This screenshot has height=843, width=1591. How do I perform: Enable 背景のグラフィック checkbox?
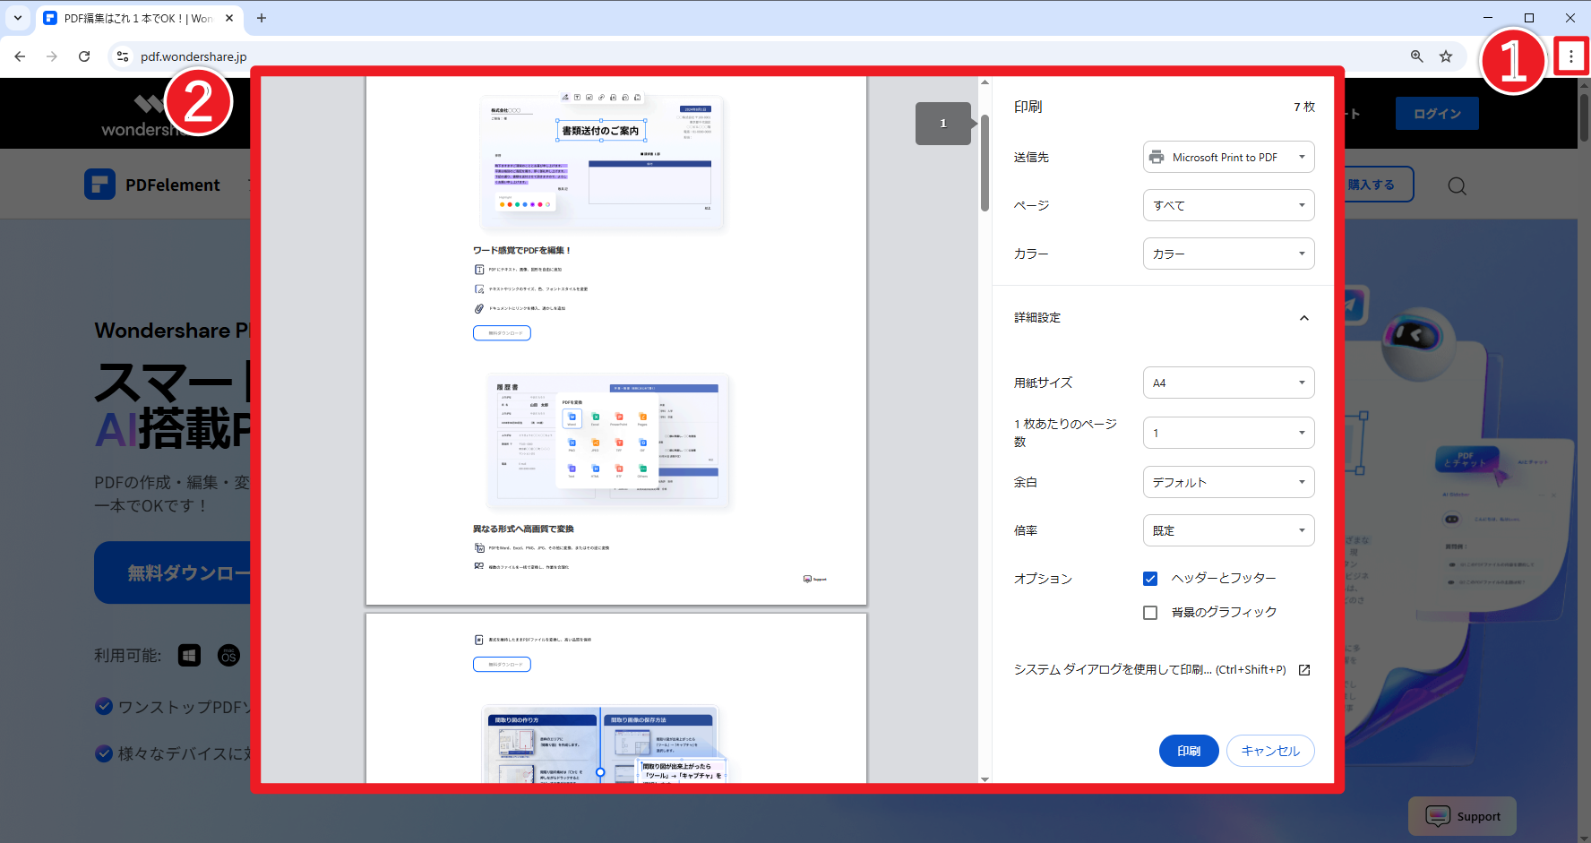click(1150, 613)
